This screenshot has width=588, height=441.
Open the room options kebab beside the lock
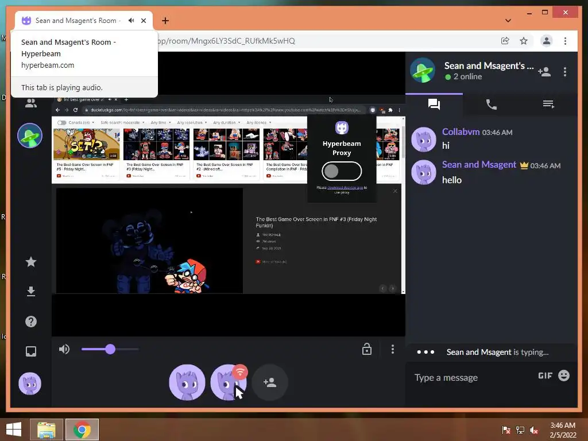[393, 349]
